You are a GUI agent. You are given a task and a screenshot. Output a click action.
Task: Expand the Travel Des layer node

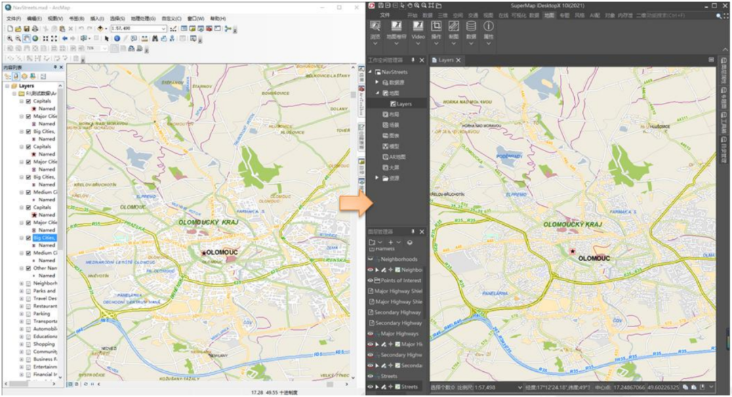pyautogui.click(x=22, y=299)
